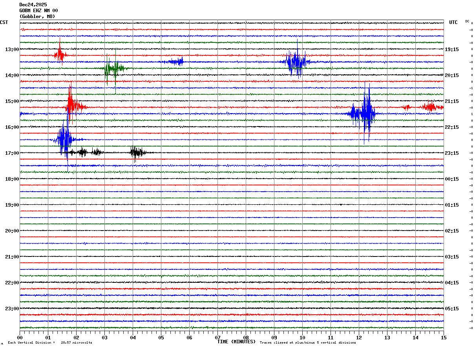This screenshot has width=475, height=348.
Task: Click minute tick label "03" on bottom axis
Action: coord(104,337)
